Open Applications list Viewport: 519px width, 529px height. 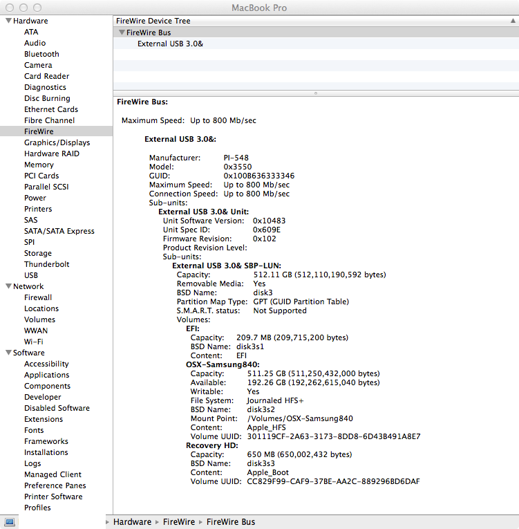[46, 375]
